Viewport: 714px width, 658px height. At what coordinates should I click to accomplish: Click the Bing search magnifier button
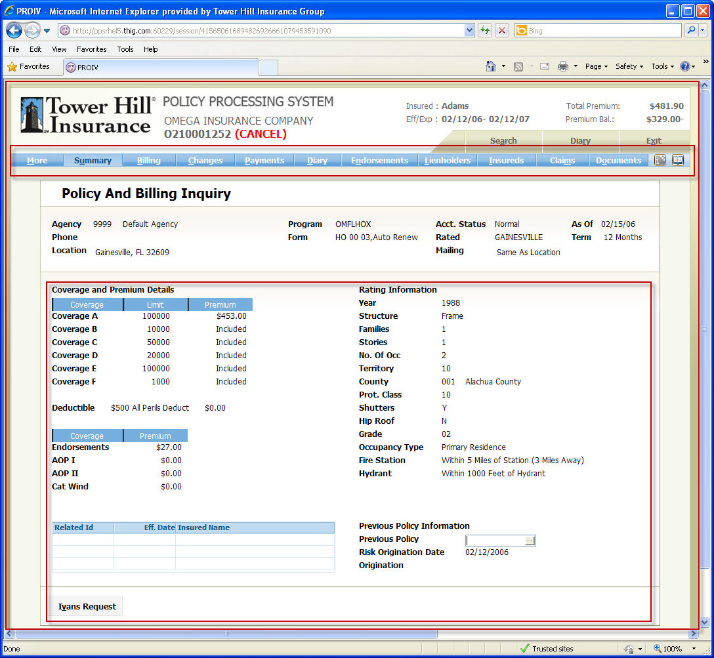tap(691, 30)
